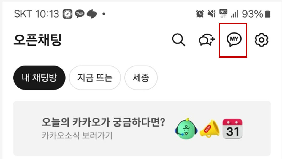Screen dimensions: 282x159
Task: Tap the green headset character image
Action: coord(186,129)
